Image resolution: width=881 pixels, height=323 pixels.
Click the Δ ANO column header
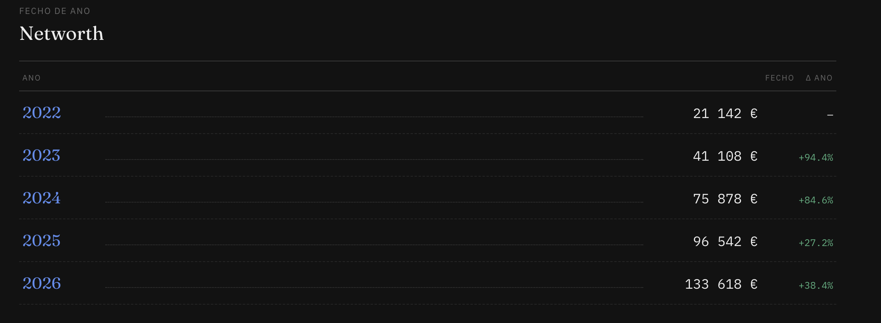pos(819,78)
